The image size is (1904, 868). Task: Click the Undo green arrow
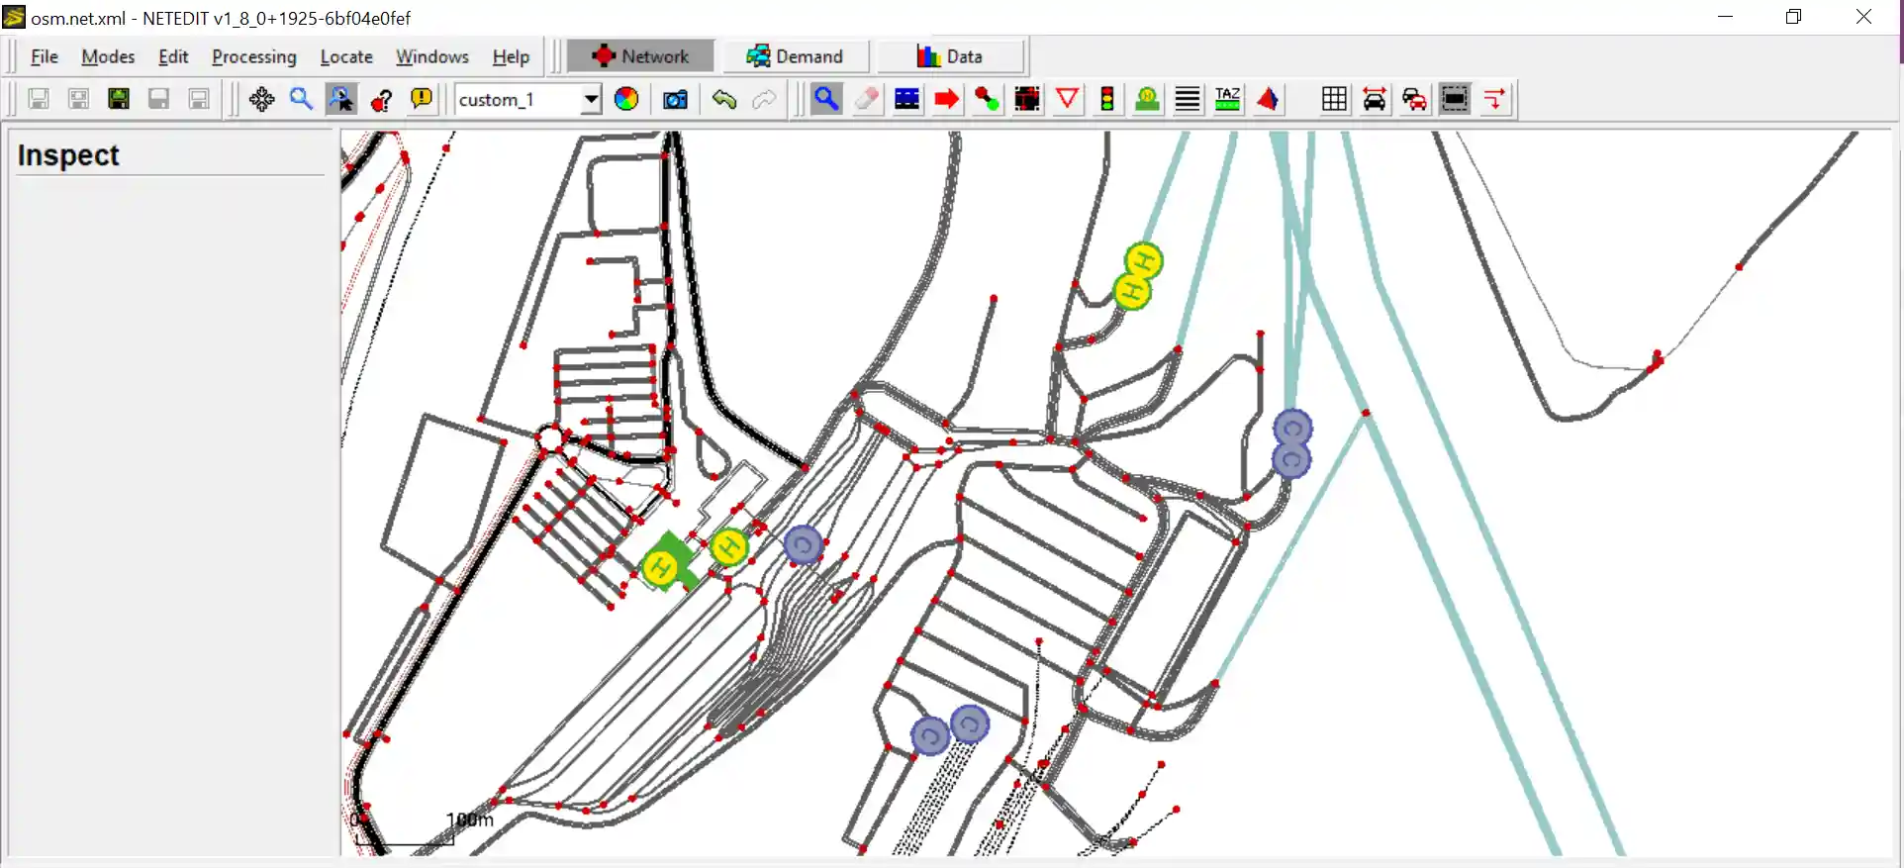pyautogui.click(x=724, y=99)
